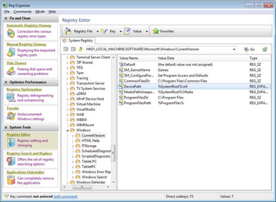Click the edit comment link
The image size is (276, 202).
click(66, 196)
